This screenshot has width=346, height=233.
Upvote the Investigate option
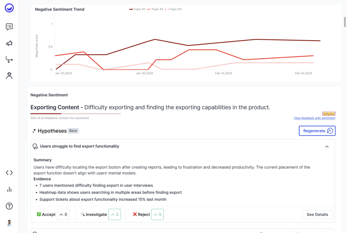point(115,214)
